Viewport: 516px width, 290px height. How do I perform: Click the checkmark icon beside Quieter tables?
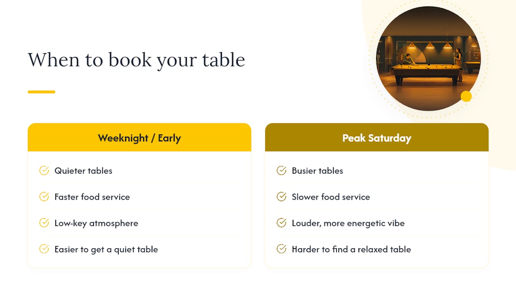(44, 171)
